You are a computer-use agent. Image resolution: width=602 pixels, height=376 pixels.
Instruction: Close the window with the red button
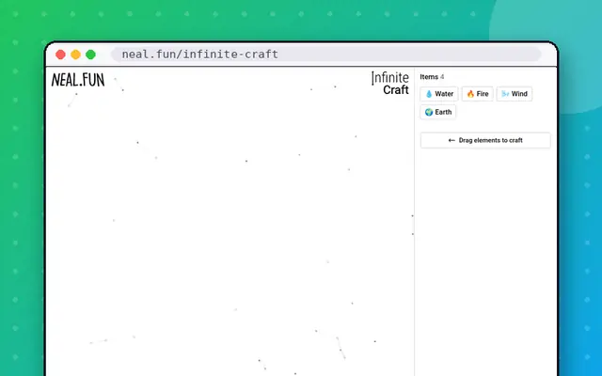tap(60, 55)
